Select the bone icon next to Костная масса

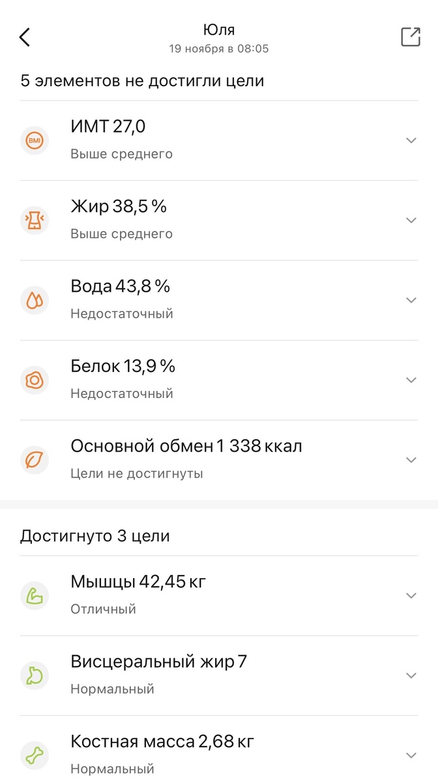coord(34,754)
